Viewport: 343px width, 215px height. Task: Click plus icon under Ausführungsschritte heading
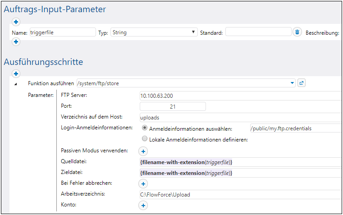(15, 73)
